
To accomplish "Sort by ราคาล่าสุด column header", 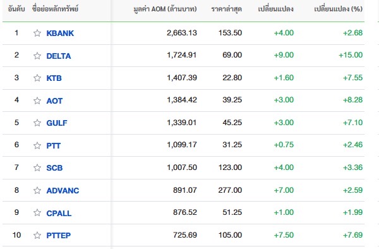I will (227, 9).
